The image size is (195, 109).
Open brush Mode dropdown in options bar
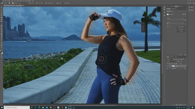click(x=22, y=3)
